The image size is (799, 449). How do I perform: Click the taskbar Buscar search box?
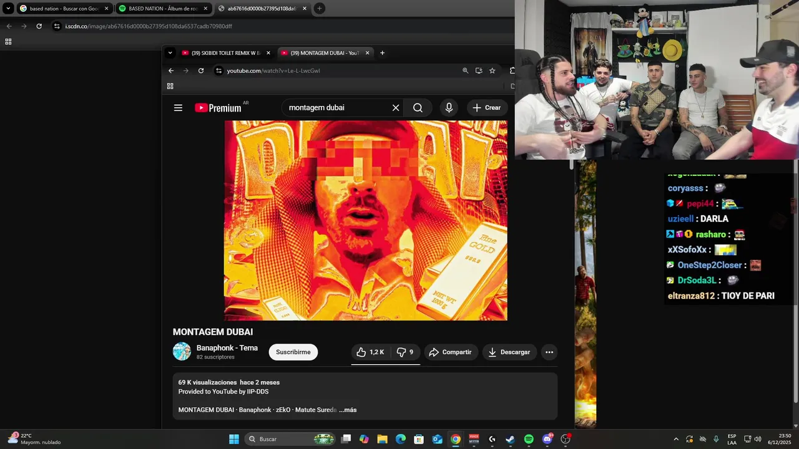pos(290,439)
